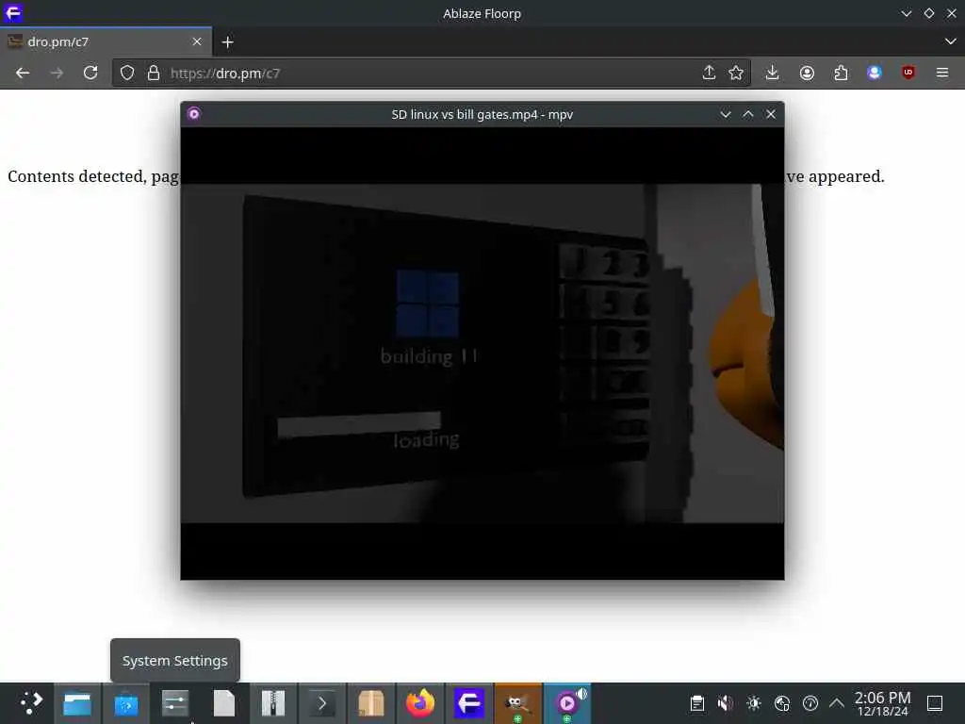Viewport: 965px width, 724px height.
Task: Maximize the Ablaze Floorp window
Action: (x=928, y=13)
